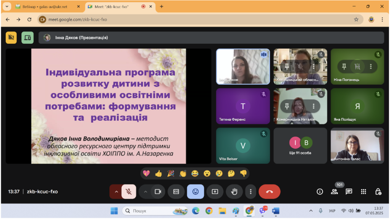Open the Ще 91 особа tile

(301, 146)
